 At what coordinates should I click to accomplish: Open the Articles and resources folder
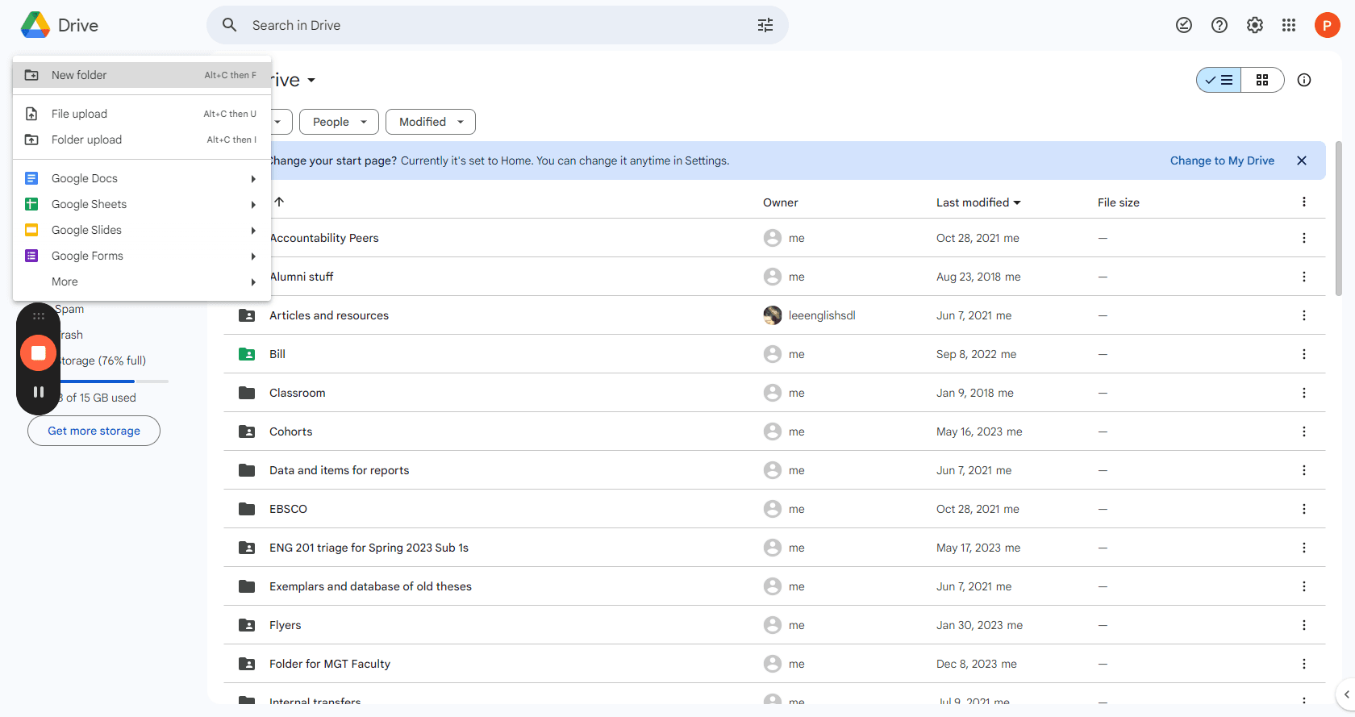point(328,315)
